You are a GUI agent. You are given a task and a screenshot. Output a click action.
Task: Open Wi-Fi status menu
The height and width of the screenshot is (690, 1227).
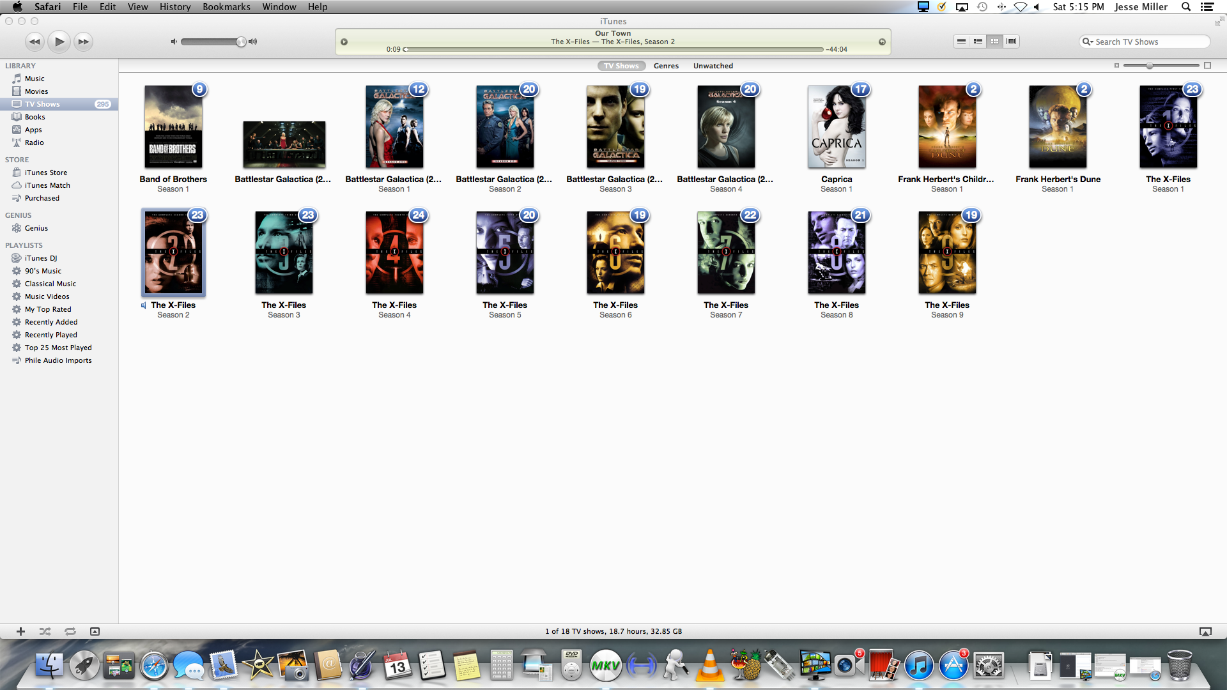click(1021, 7)
